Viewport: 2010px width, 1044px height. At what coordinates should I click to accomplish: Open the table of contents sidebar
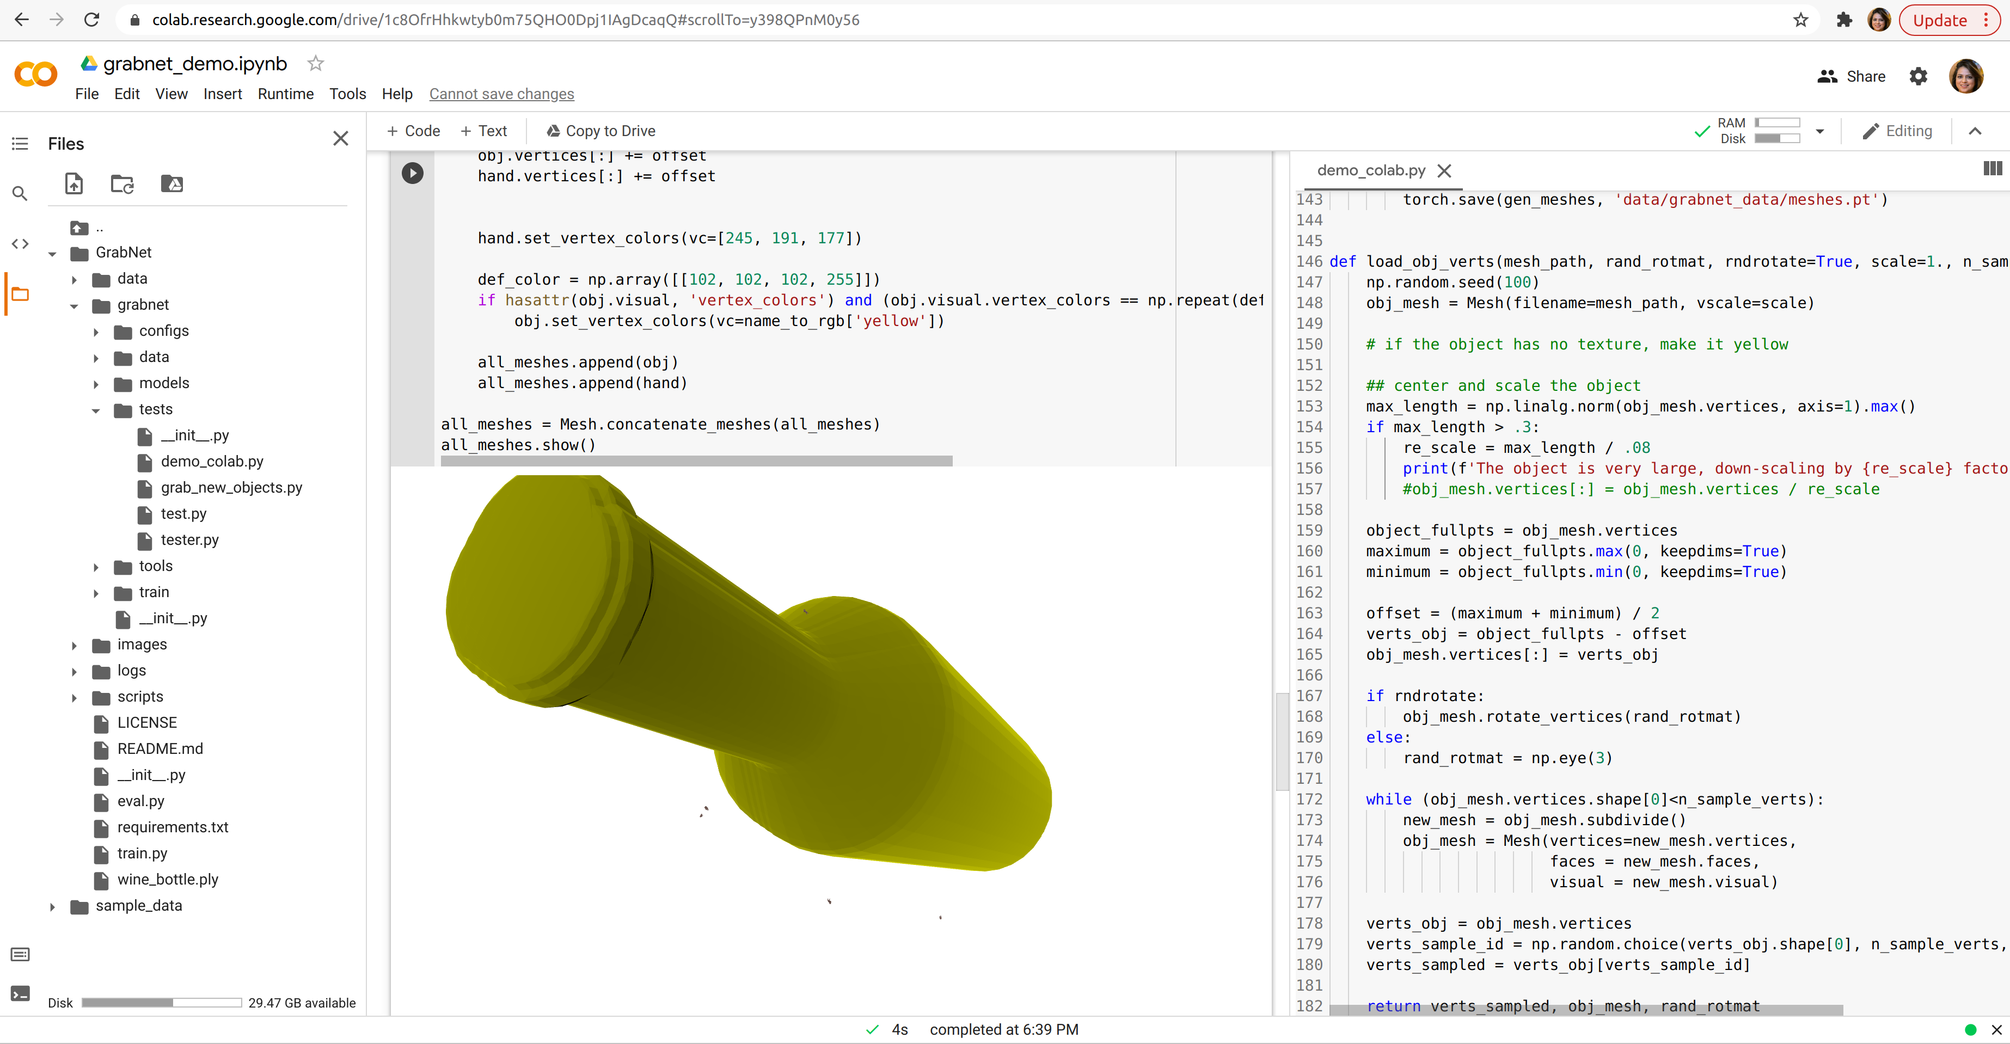click(20, 144)
